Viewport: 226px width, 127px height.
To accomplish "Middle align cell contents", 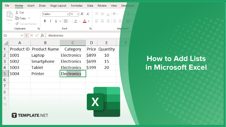I will point(102,14).
